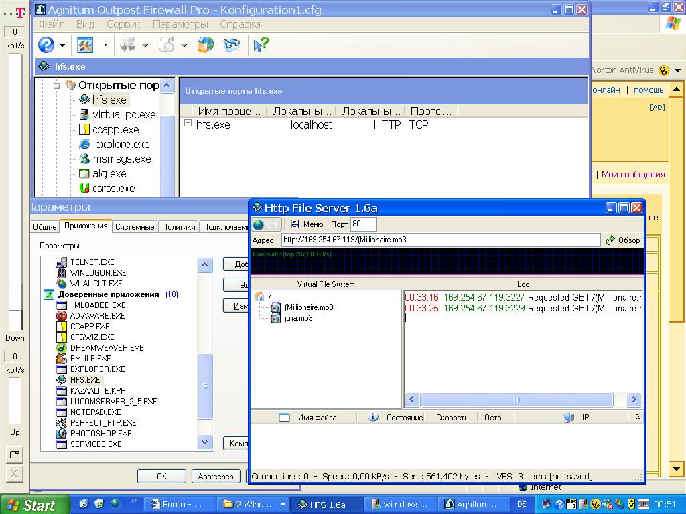
Task: Collapse the Открытые порты tree node
Action: click(x=56, y=85)
